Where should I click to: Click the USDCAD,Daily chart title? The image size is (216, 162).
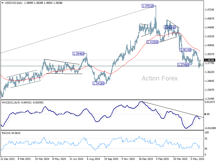click(x=14, y=3)
